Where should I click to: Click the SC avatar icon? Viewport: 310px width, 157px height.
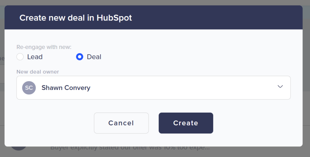29,88
